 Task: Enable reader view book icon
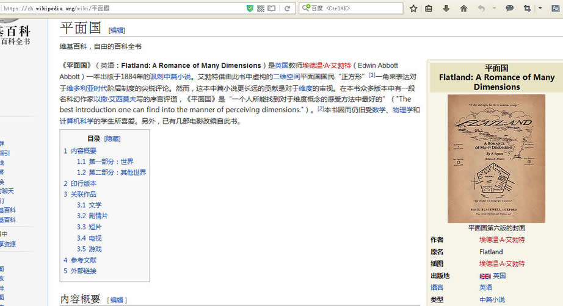point(272,9)
